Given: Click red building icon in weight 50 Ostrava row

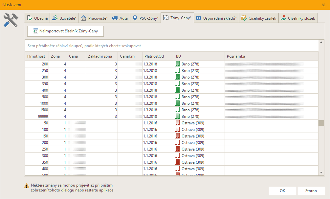Looking at the screenshot, I should click(178, 123).
